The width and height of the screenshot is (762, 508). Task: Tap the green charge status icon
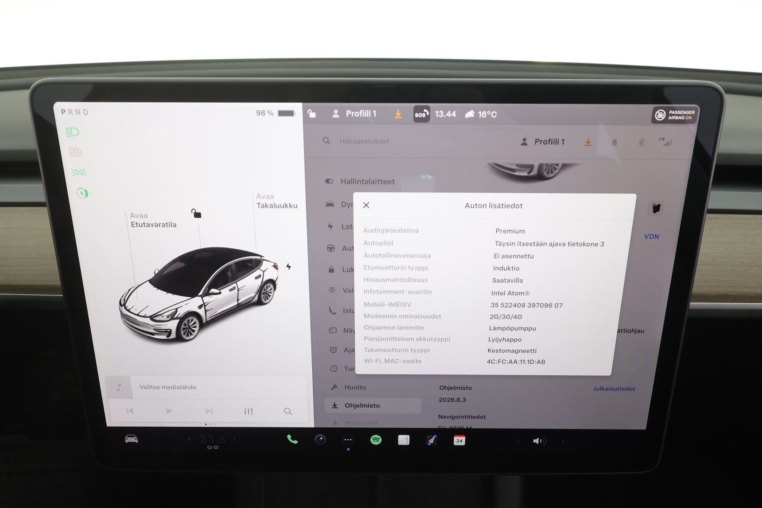pos(82,193)
